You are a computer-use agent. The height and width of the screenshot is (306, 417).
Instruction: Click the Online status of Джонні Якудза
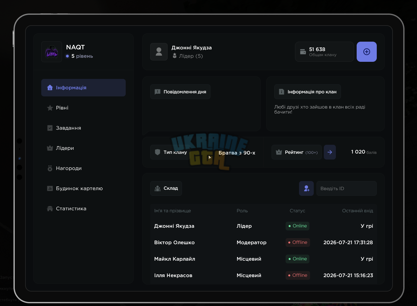(x=297, y=226)
